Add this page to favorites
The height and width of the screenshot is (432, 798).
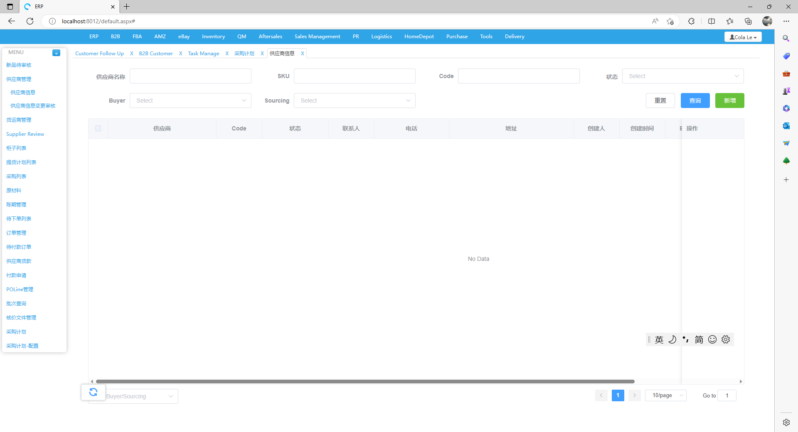click(x=670, y=21)
